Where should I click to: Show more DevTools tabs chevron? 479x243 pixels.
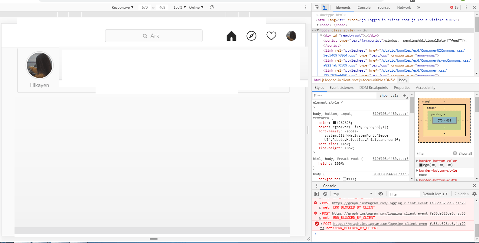(419, 7)
